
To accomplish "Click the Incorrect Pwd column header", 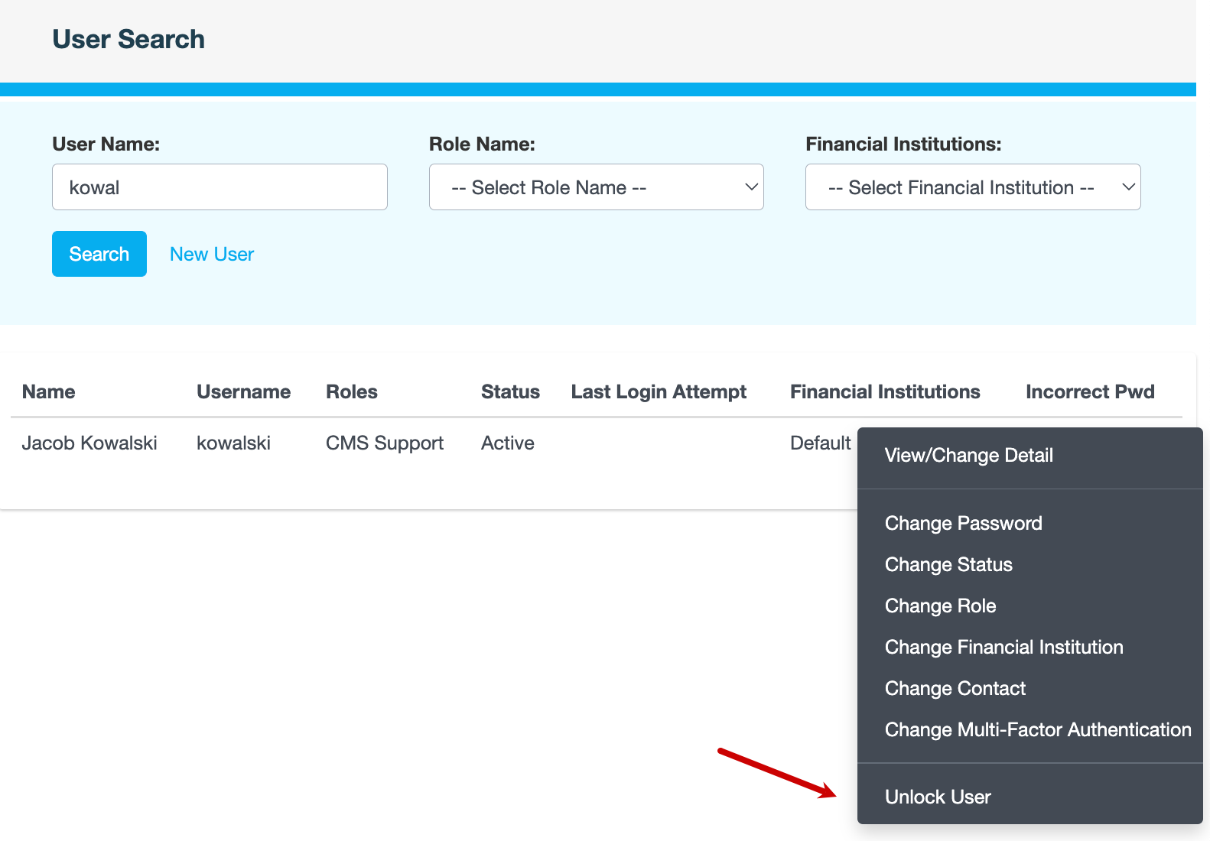I will pos(1089,392).
